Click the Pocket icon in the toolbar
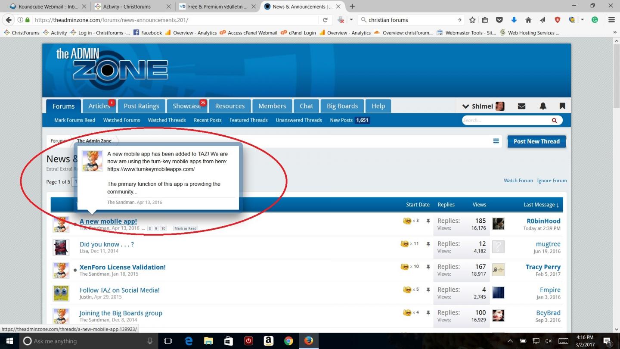Viewport: 620px width, 349px height. tap(499, 20)
